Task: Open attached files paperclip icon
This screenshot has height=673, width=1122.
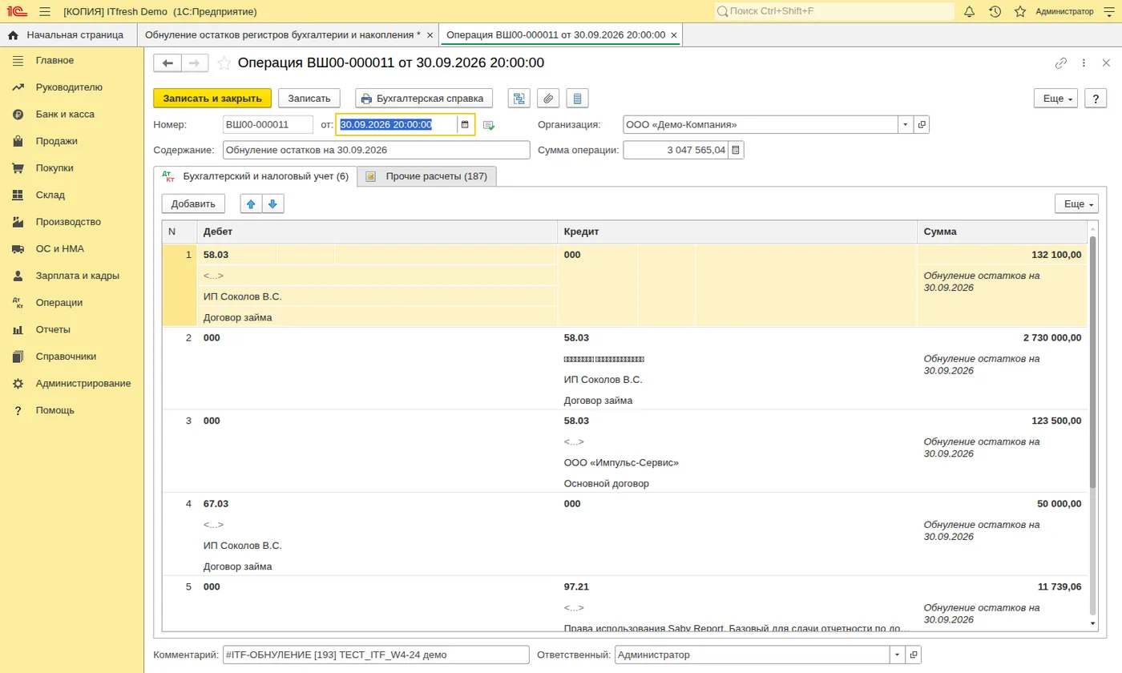Action: point(548,98)
